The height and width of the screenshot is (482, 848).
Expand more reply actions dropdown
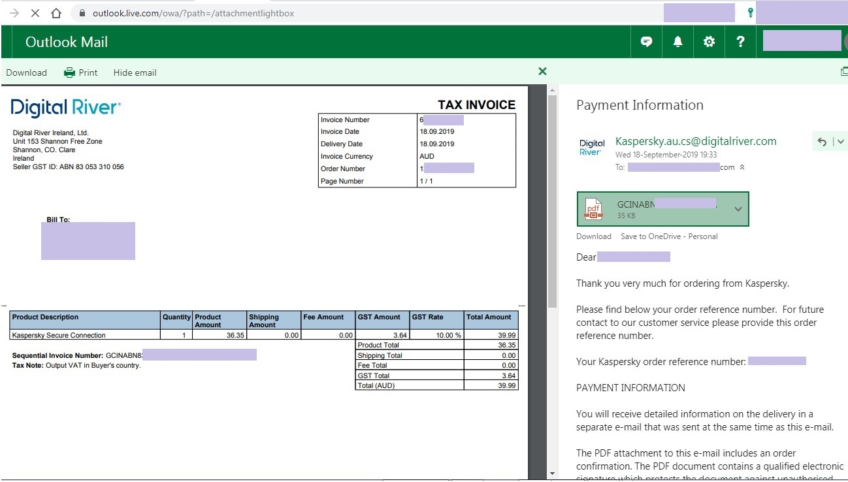point(840,142)
